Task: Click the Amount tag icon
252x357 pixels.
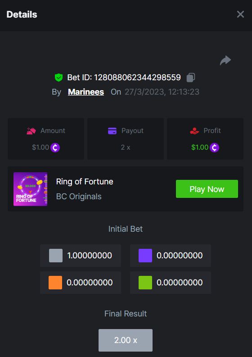Action: tap(31, 131)
